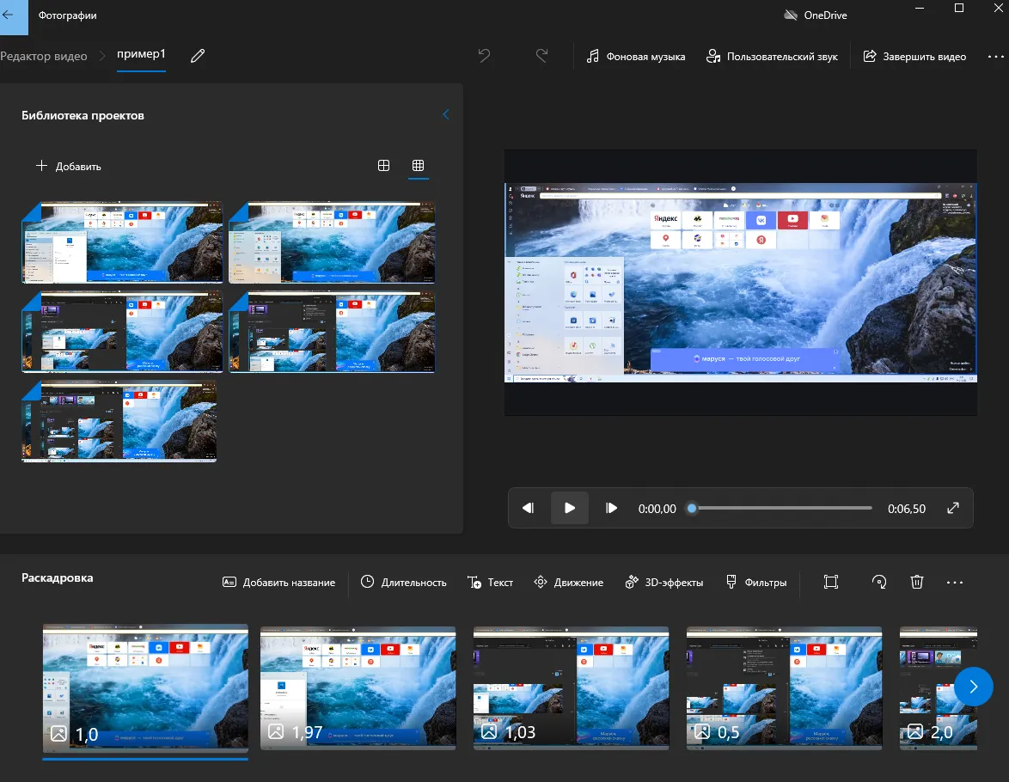The image size is (1009, 782).
Task: Step back one frame
Action: click(x=528, y=508)
